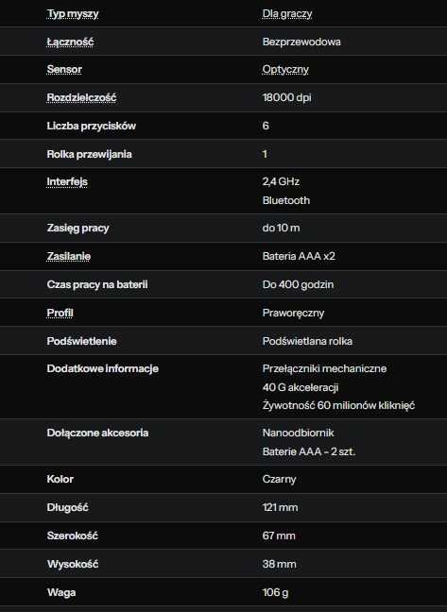The width and height of the screenshot is (447, 612).
Task: Open the 'Zasilanie' glossary term
Action: 69,256
